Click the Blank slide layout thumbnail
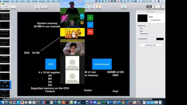The width and height of the screenshot is (187, 105). (142, 18)
